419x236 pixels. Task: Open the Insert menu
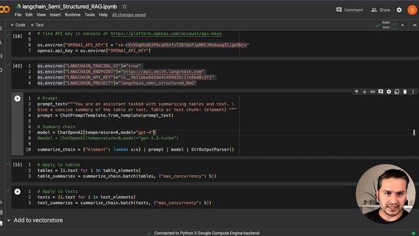pyautogui.click(x=55, y=14)
